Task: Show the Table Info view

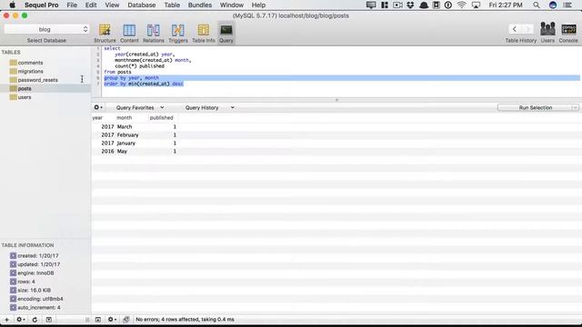Action: pyautogui.click(x=204, y=33)
